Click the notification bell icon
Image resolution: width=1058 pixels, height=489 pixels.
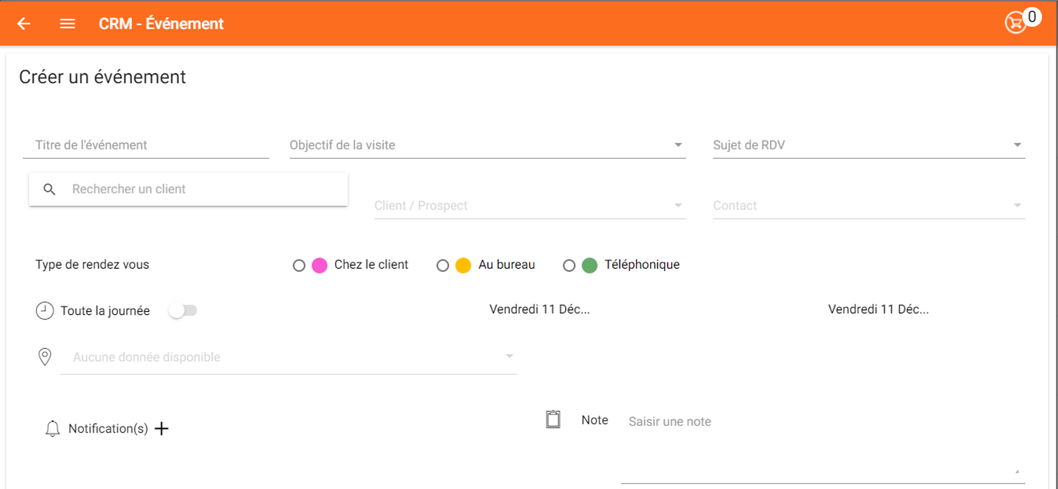pos(53,428)
